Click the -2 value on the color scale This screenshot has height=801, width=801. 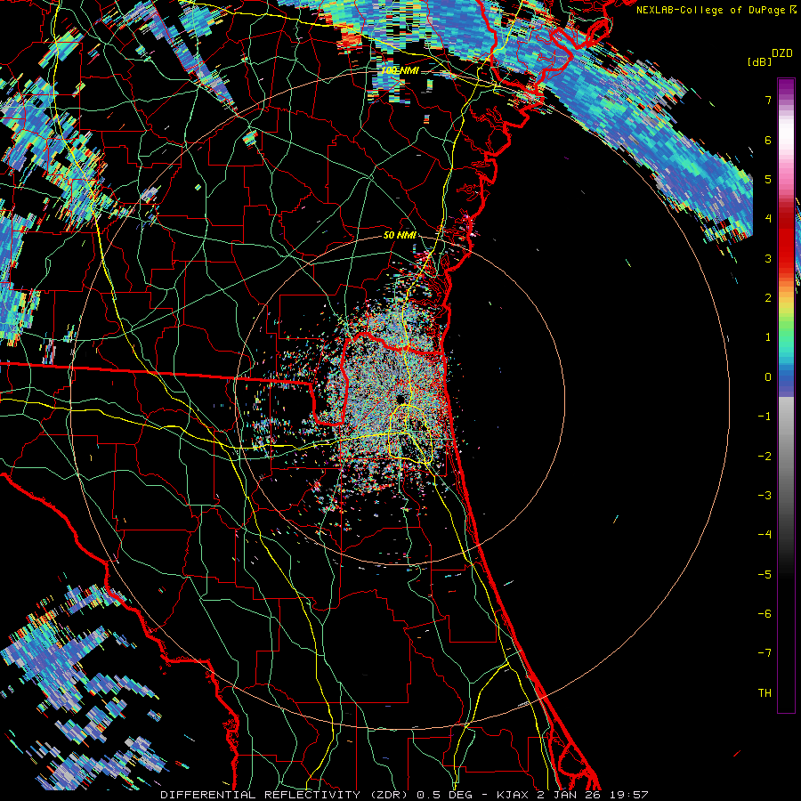click(x=765, y=457)
